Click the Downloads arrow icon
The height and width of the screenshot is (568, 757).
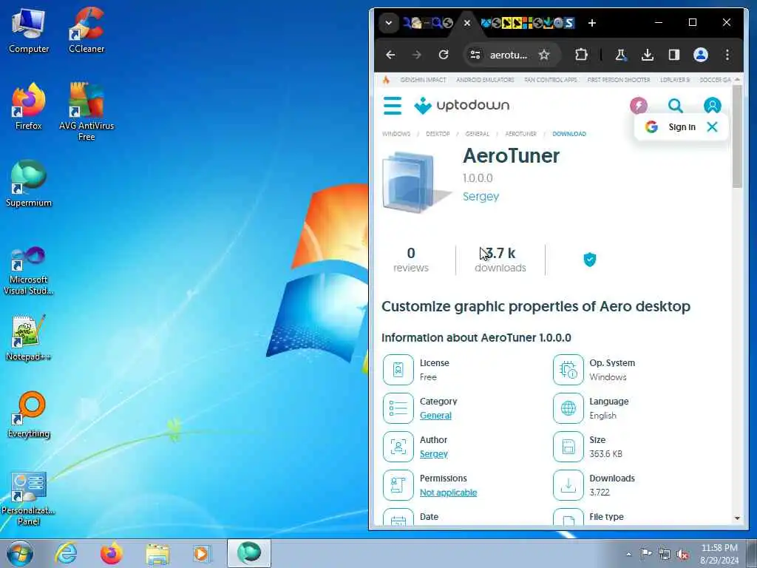tap(568, 485)
